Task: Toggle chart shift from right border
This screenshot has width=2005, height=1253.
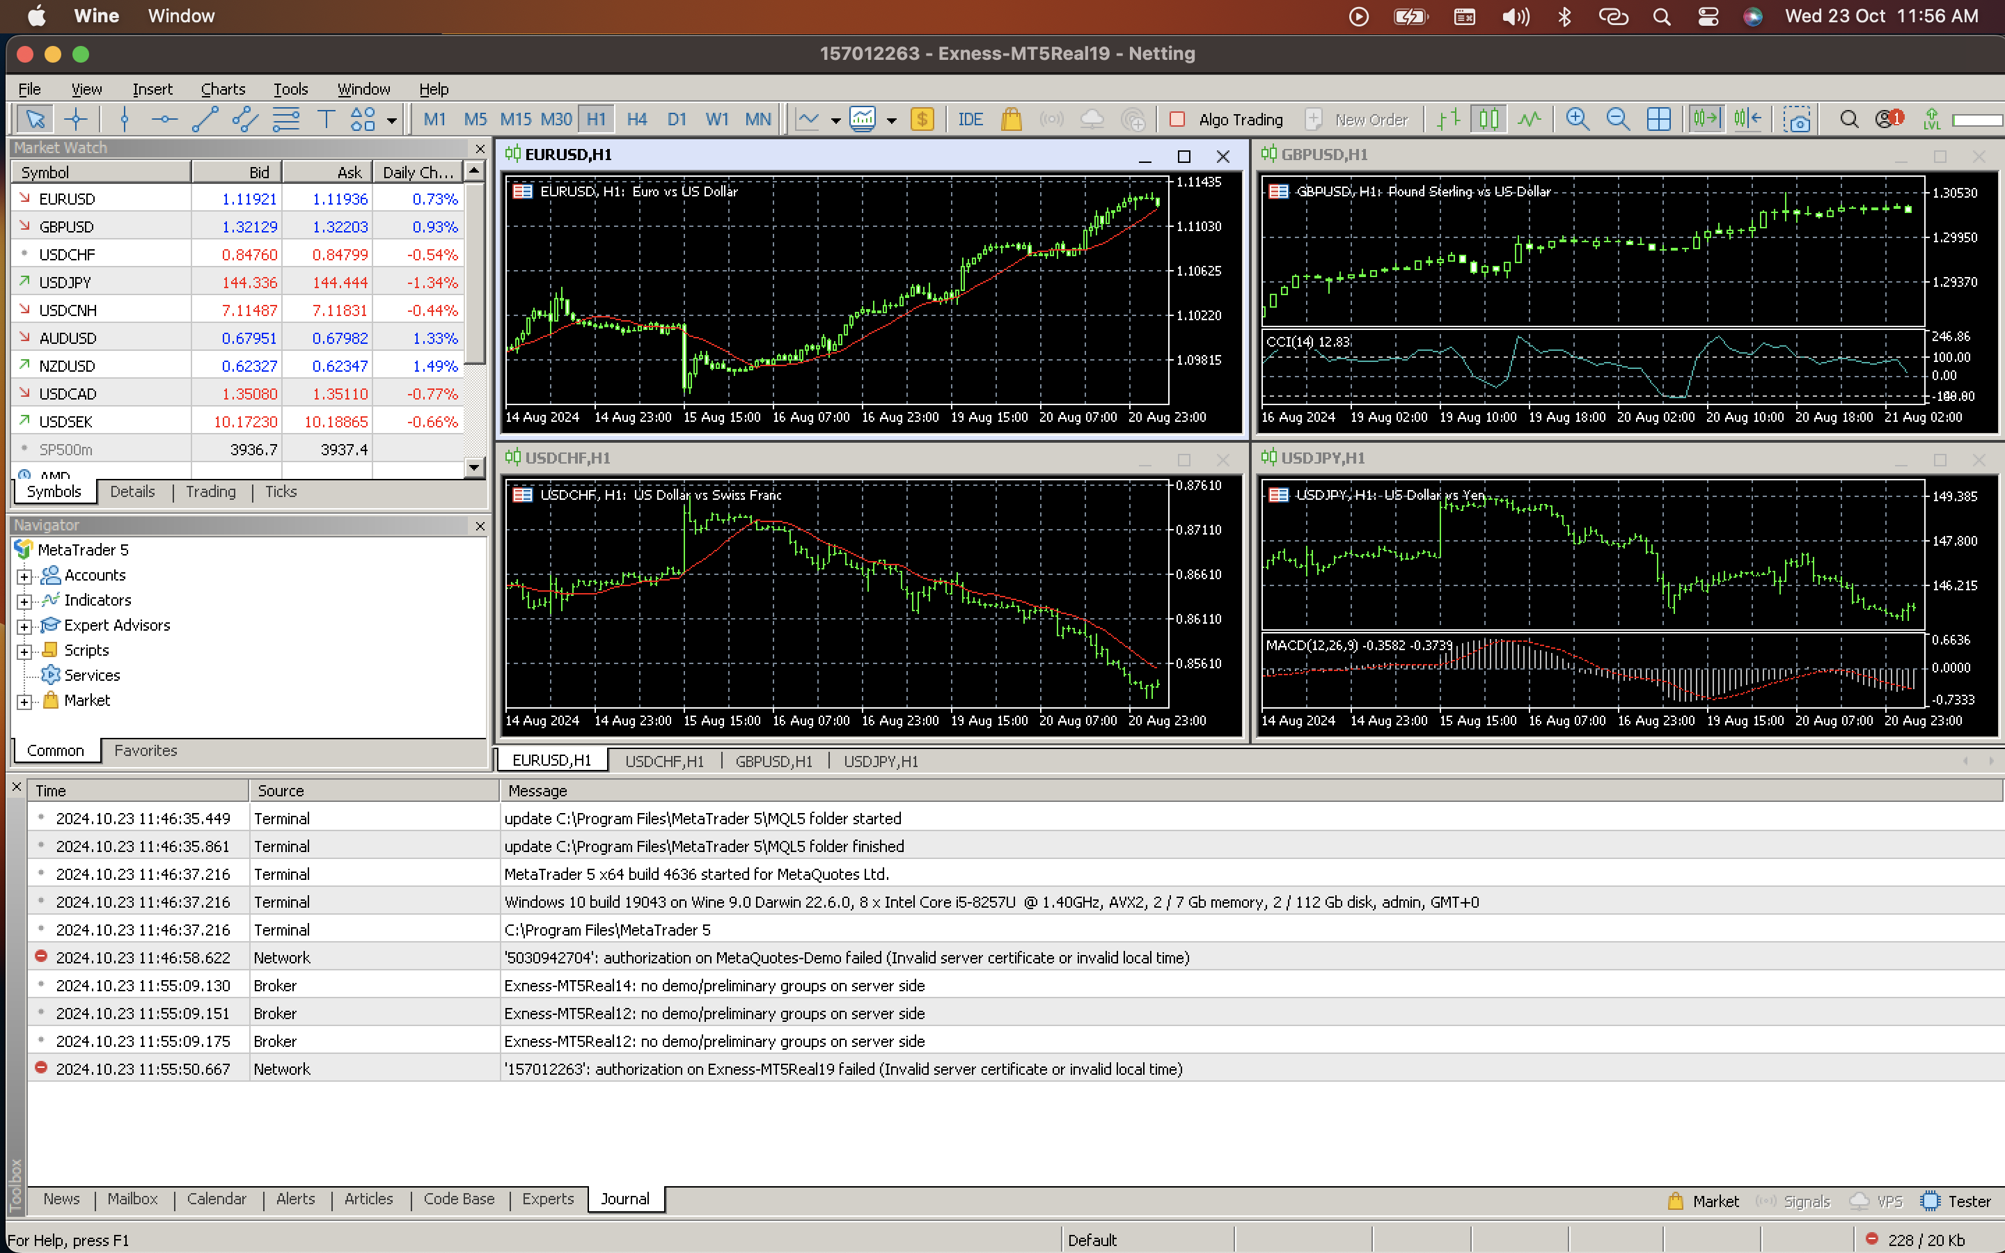Action: pos(1747,119)
